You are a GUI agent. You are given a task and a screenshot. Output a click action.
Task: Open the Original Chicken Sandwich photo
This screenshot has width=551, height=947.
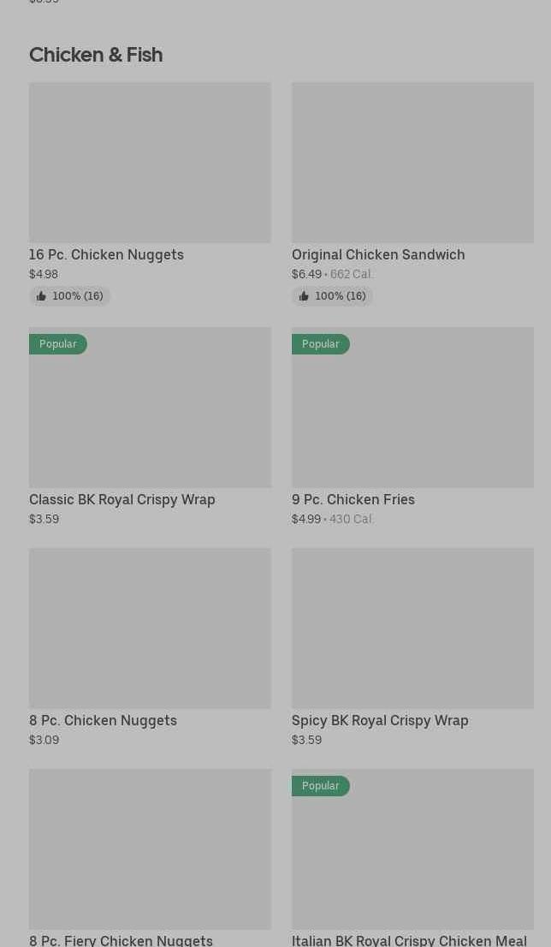[x=412, y=163]
